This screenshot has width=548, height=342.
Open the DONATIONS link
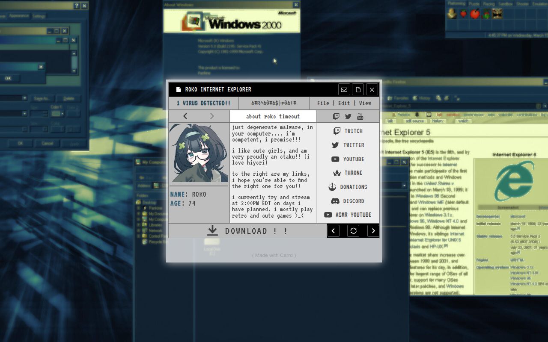pyautogui.click(x=348, y=187)
